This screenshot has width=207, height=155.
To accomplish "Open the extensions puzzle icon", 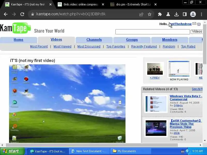I will point(160,14).
